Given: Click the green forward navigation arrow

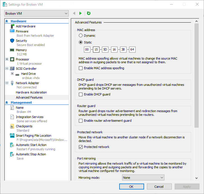Looking at the screenshot, I should point(81,13).
